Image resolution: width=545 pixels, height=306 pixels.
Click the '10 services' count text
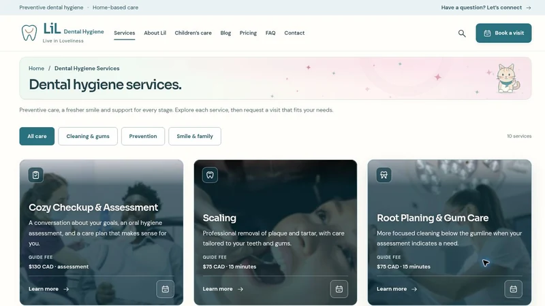pyautogui.click(x=519, y=137)
